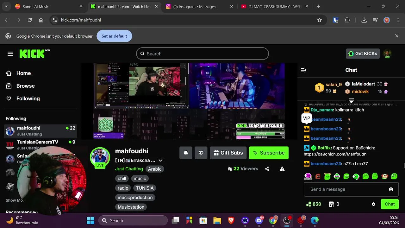Expand Show More in Following list
The width and height of the screenshot is (405, 228).
[15, 200]
